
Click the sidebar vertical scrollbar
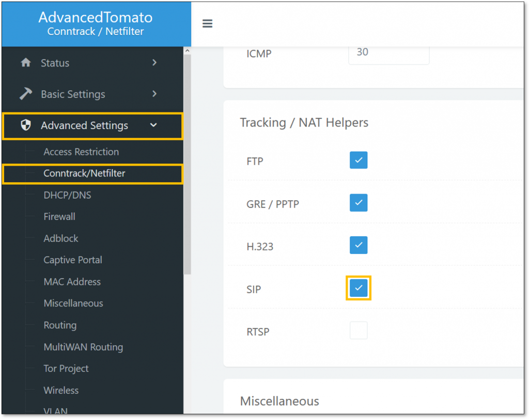click(187, 165)
